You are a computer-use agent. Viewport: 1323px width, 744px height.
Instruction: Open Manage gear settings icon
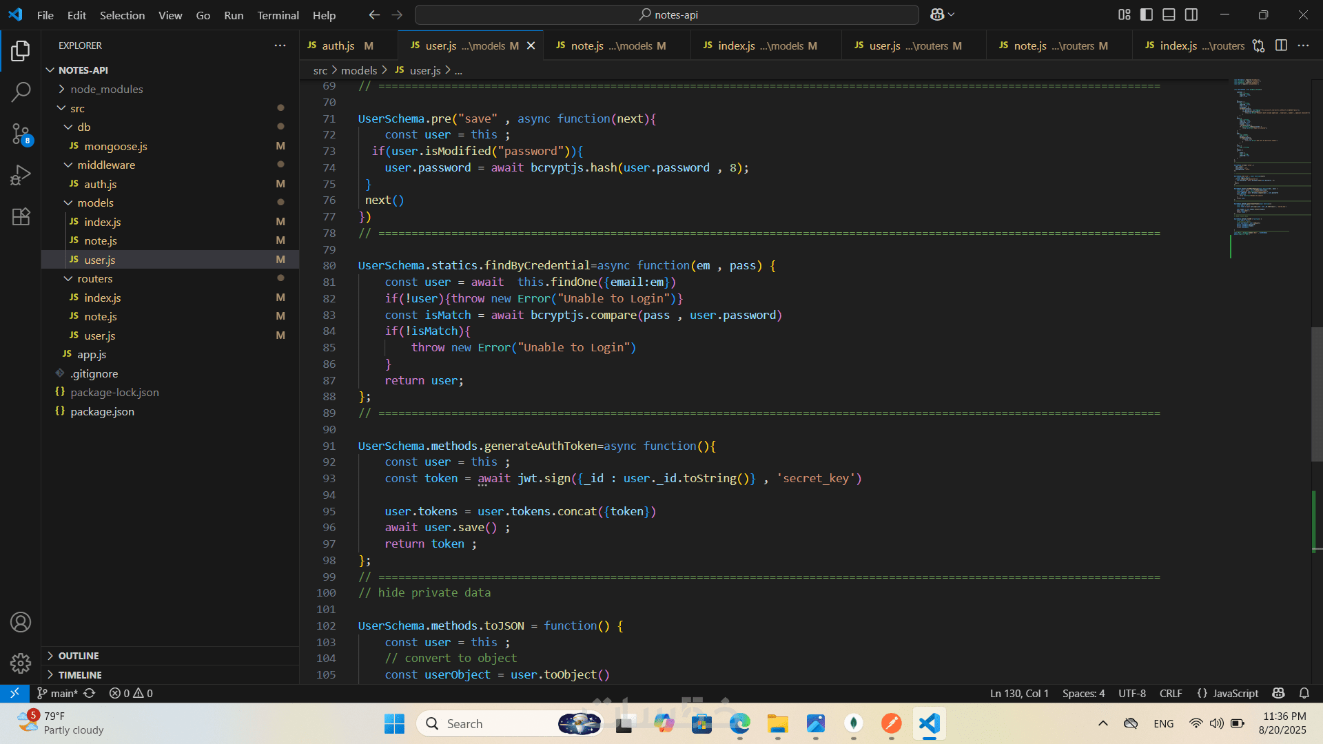(21, 663)
